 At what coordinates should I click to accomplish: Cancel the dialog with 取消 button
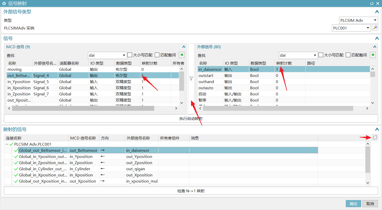[370, 204]
